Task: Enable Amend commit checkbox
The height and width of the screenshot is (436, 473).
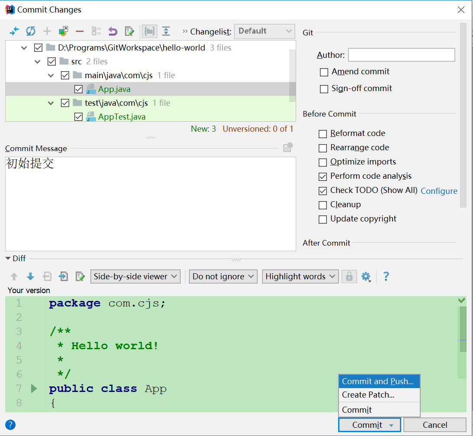Action: (x=324, y=72)
